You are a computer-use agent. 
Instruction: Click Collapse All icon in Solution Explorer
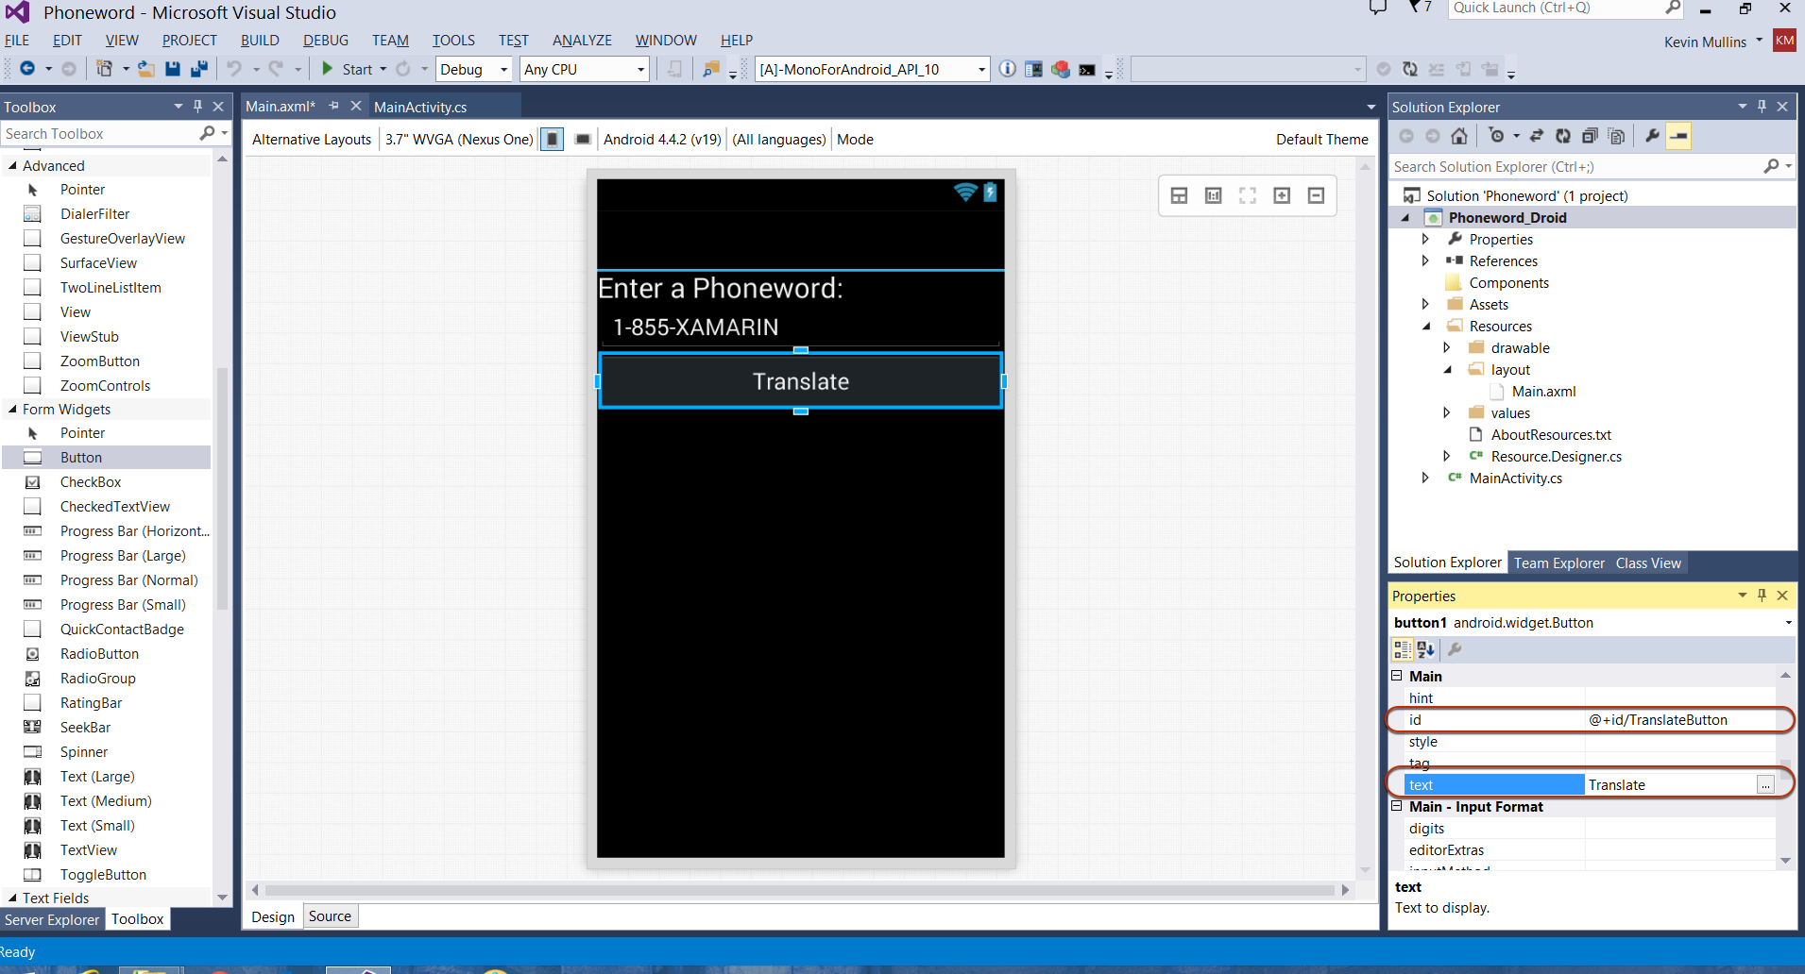coord(1590,136)
